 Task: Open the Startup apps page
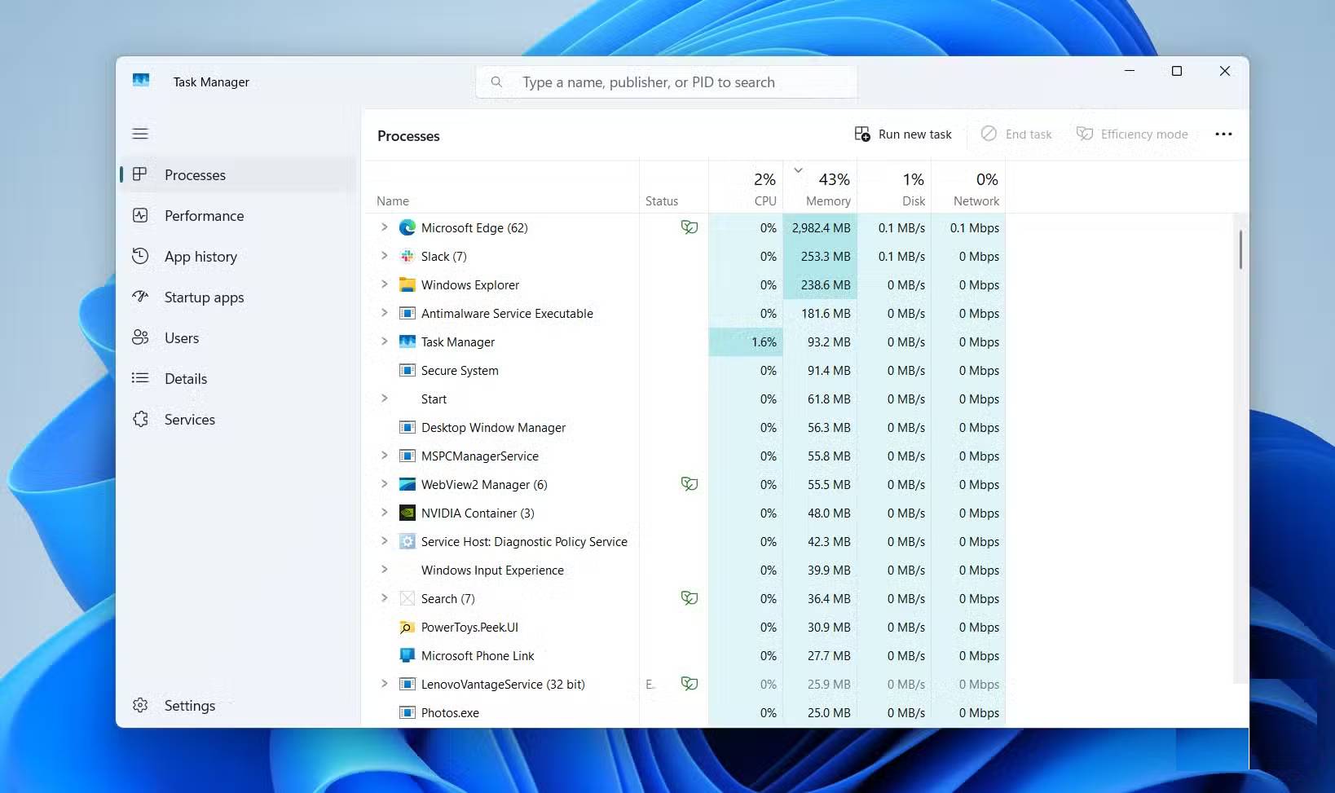(204, 297)
